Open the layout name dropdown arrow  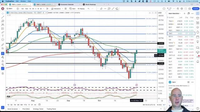click(x=174, y=9)
